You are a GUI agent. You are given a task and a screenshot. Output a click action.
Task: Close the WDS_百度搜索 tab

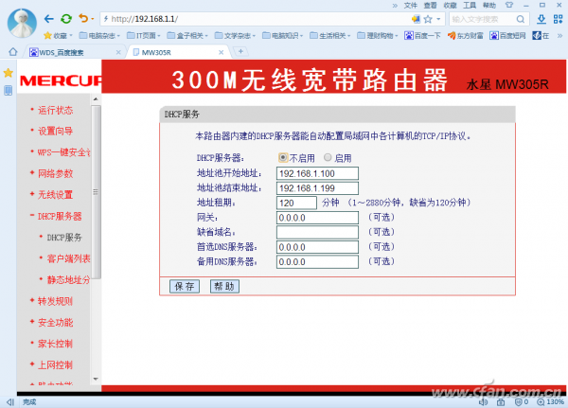point(118,53)
